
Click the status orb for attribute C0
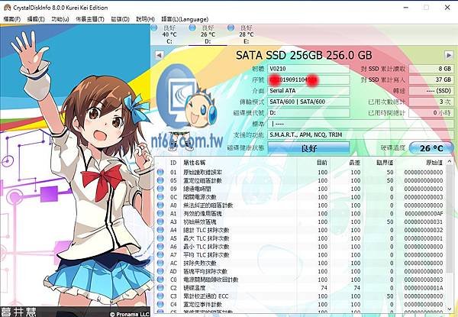click(x=160, y=280)
